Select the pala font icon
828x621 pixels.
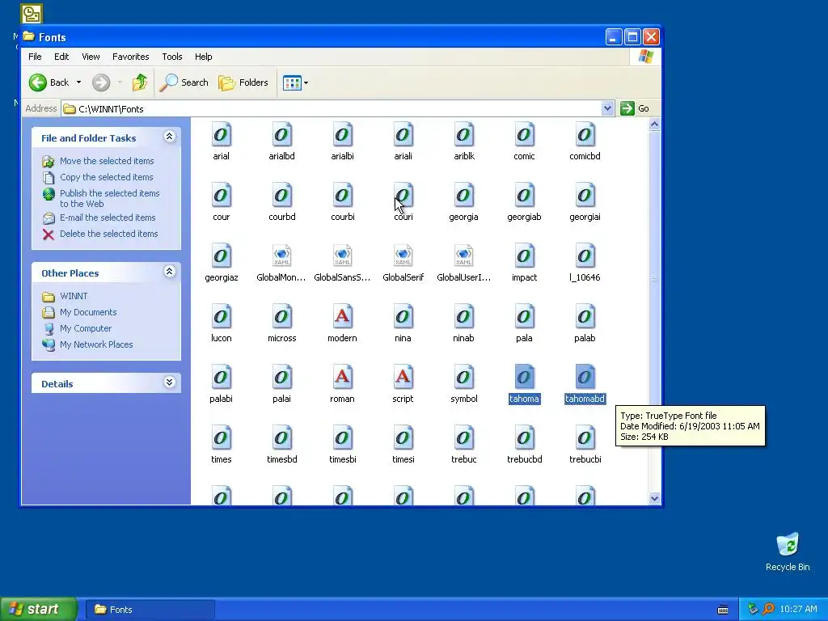click(x=524, y=317)
